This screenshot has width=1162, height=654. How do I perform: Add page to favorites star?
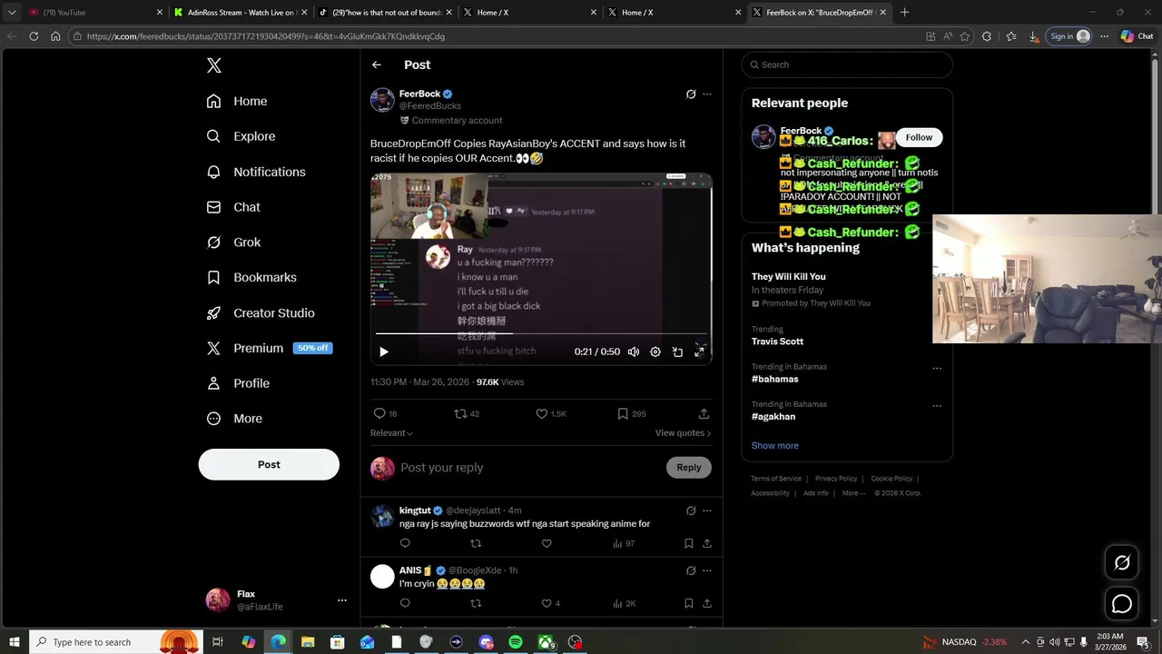[964, 36]
